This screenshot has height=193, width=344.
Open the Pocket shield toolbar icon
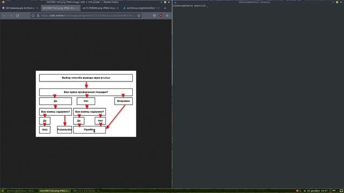click(x=154, y=16)
